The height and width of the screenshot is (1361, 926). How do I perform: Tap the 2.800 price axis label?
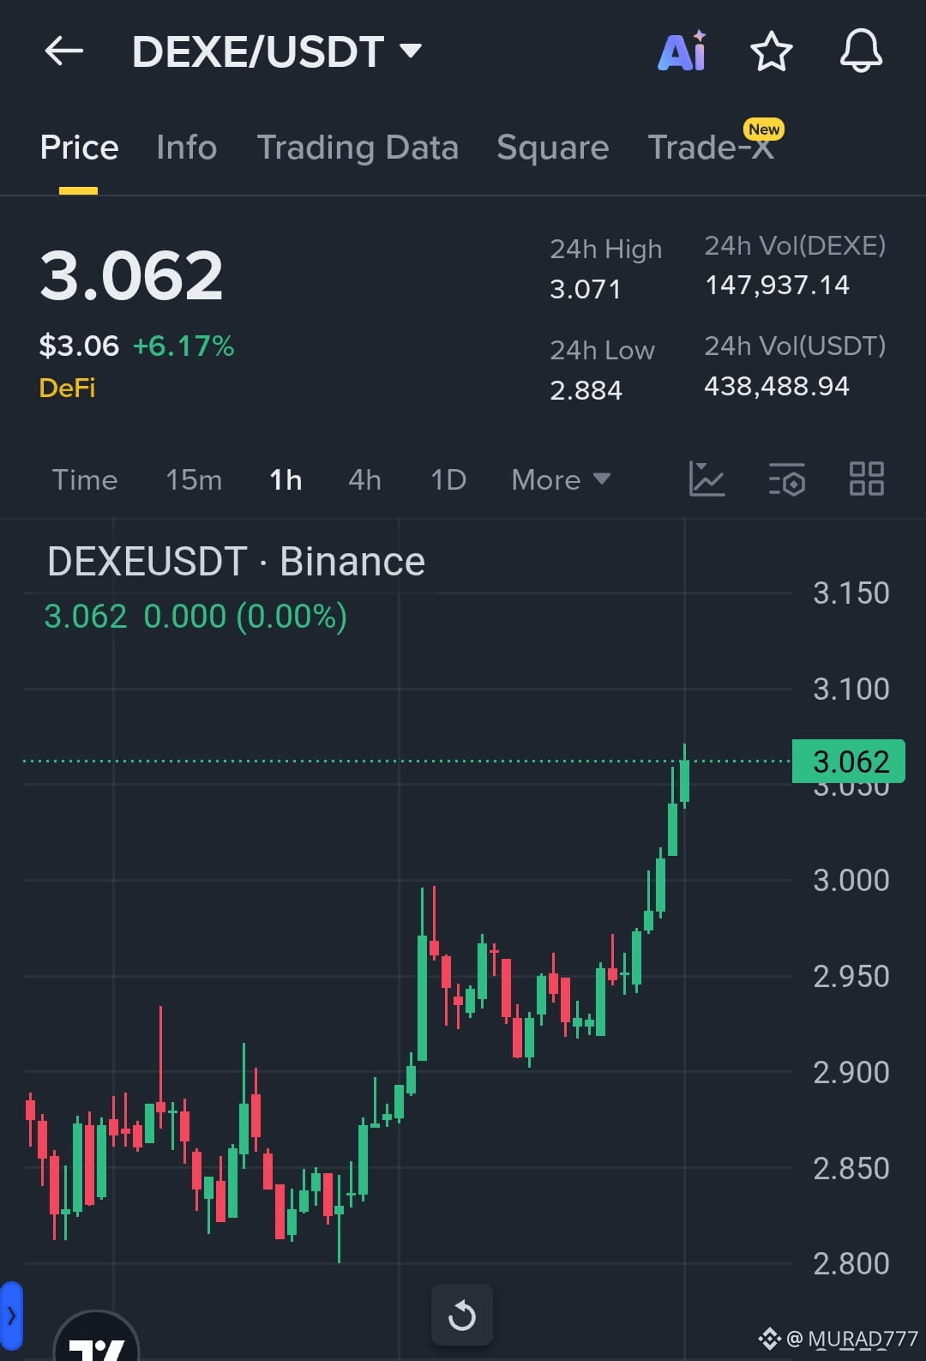[851, 1263]
